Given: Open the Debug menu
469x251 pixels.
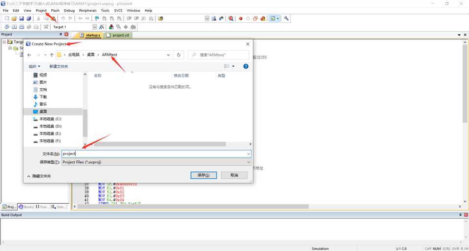Looking at the screenshot, I should pyautogui.click(x=69, y=10).
